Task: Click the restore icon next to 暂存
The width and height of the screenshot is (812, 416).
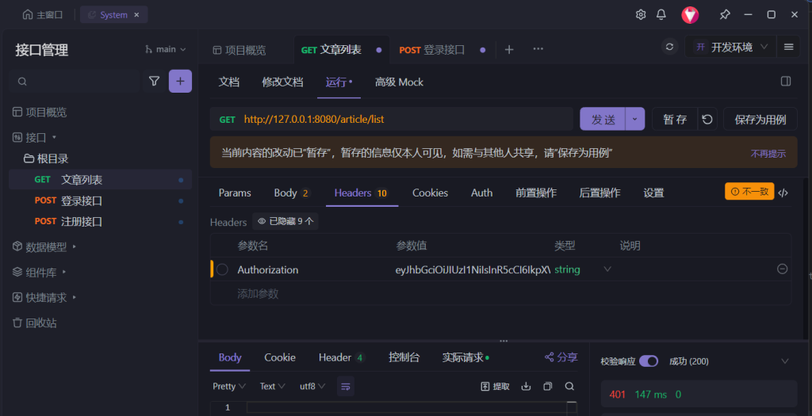Action: (707, 120)
